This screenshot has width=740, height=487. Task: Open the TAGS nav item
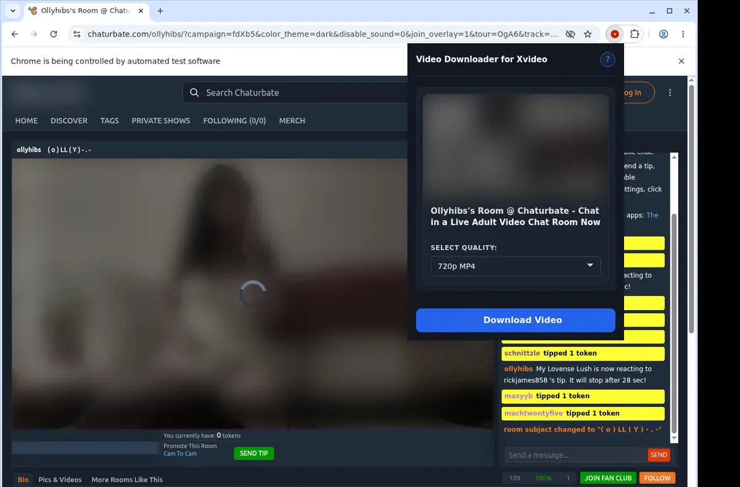coord(110,121)
